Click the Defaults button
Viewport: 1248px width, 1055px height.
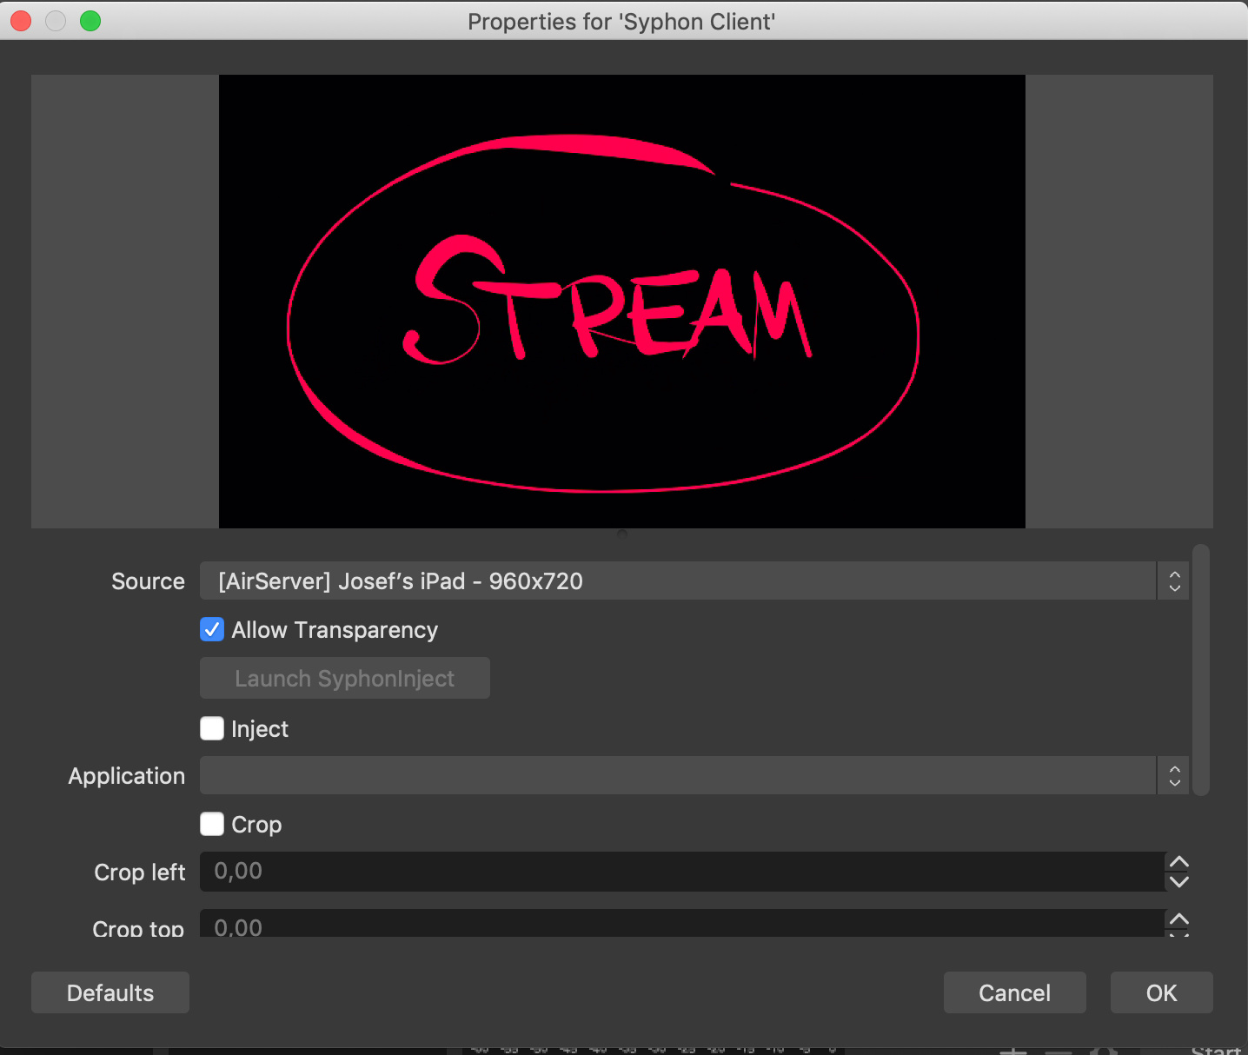tap(110, 992)
